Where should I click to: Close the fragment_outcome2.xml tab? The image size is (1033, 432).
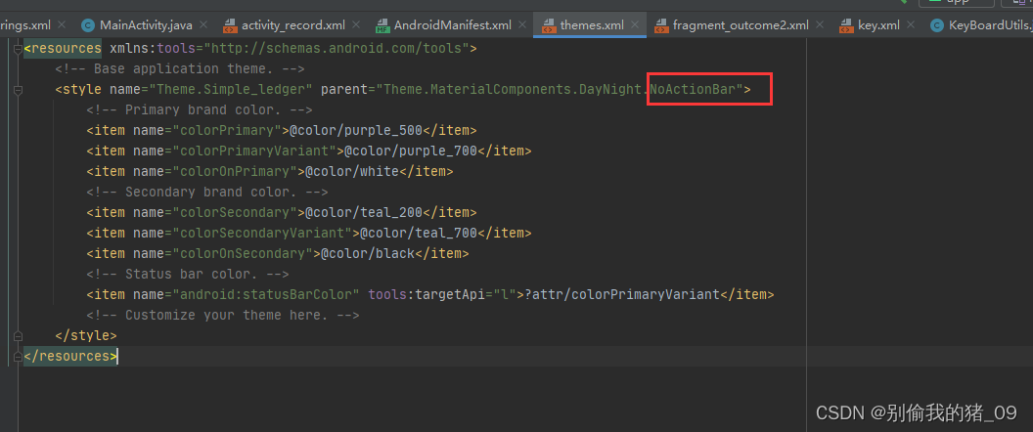pyautogui.click(x=820, y=25)
